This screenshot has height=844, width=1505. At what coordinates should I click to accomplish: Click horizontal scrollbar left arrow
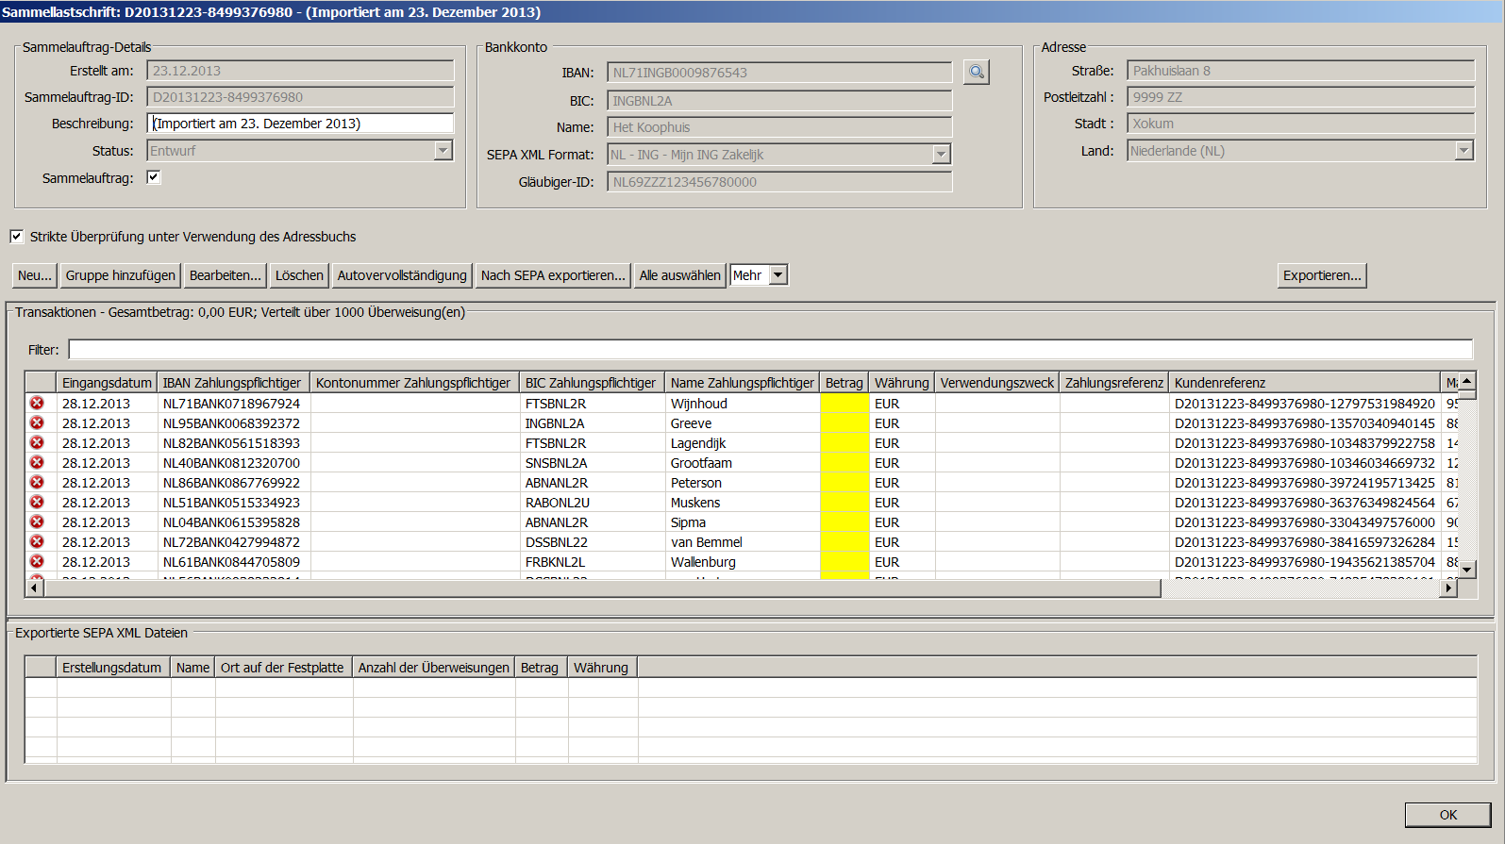35,587
